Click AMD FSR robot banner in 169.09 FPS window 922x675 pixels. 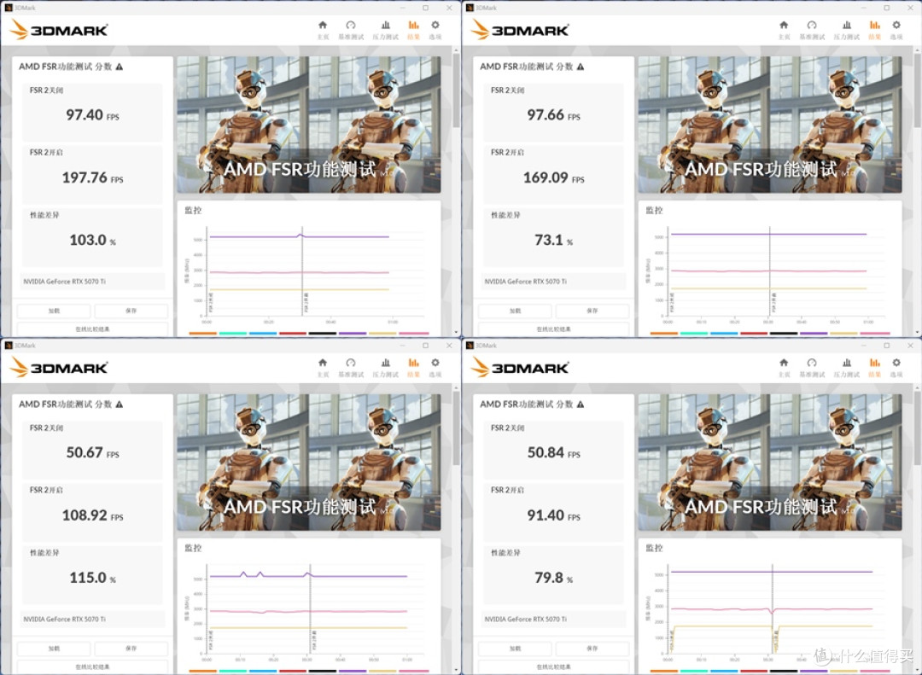770,125
